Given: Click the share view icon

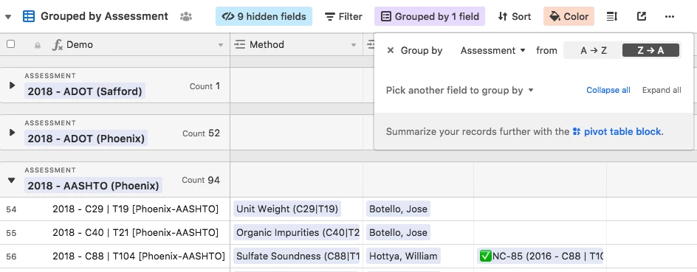Looking at the screenshot, I should click(641, 16).
